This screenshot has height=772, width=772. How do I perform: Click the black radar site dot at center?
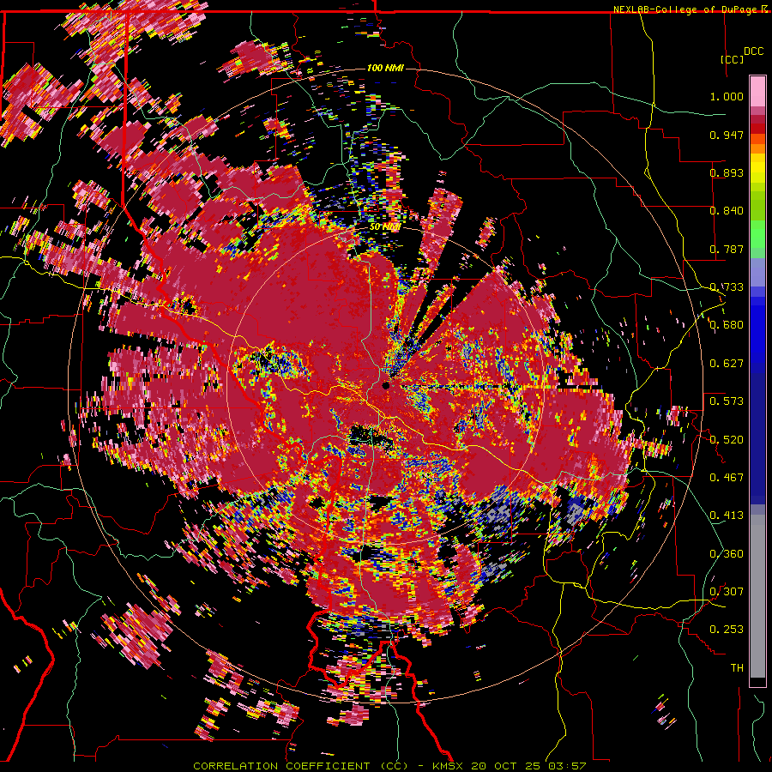(385, 385)
